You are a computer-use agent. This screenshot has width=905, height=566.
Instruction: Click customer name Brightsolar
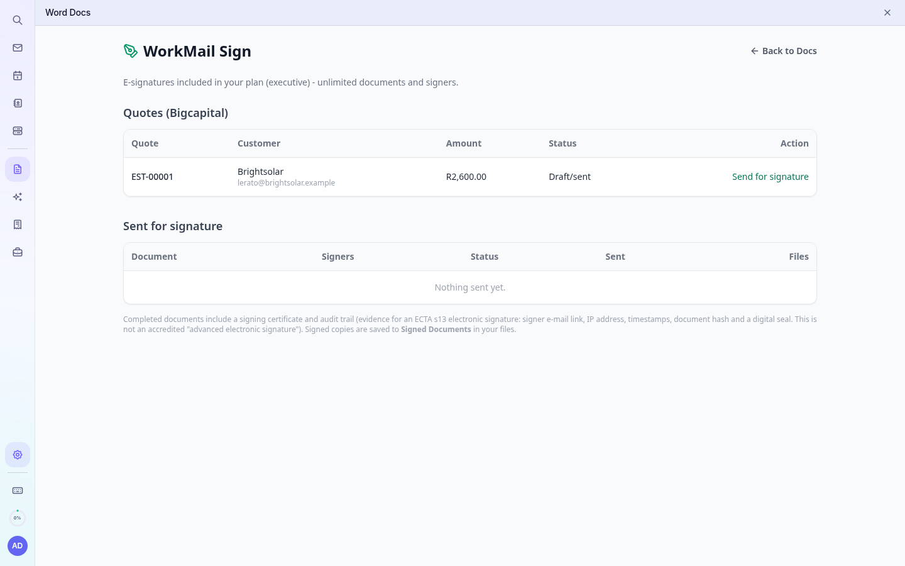(x=260, y=172)
